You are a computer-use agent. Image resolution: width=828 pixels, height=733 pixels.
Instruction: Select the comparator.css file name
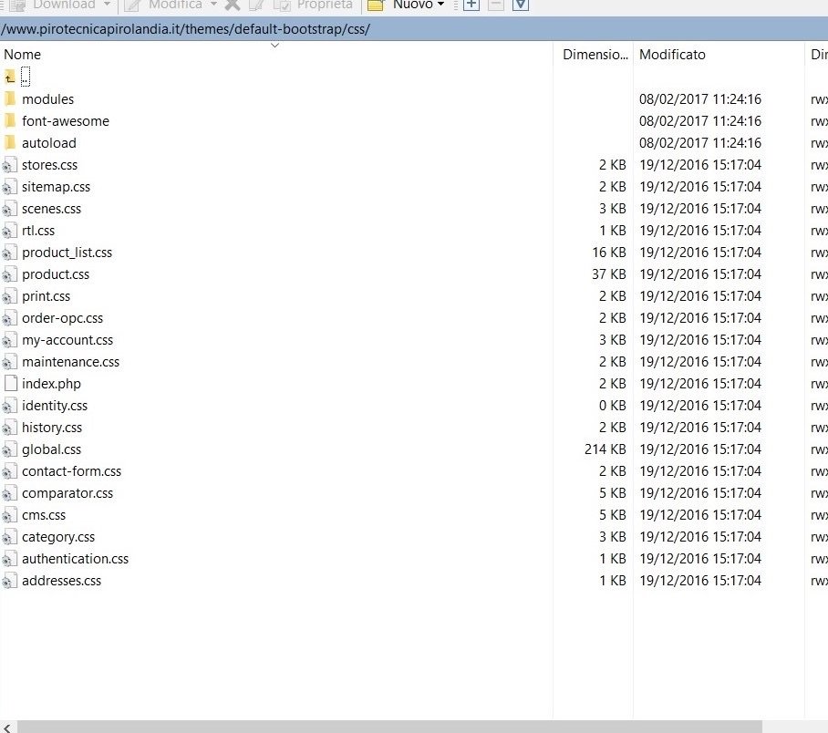[67, 493]
